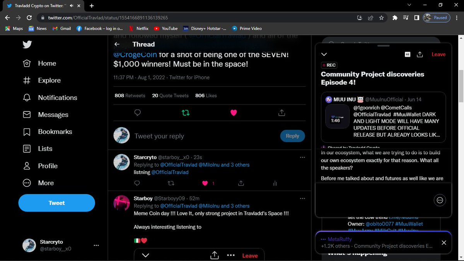Close the MetaRuffy Space bar
This screenshot has height=261, width=464.
tap(444, 243)
